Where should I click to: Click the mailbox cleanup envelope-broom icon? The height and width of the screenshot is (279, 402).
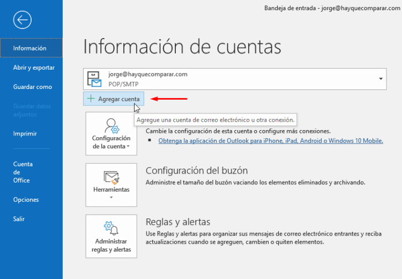point(111,178)
